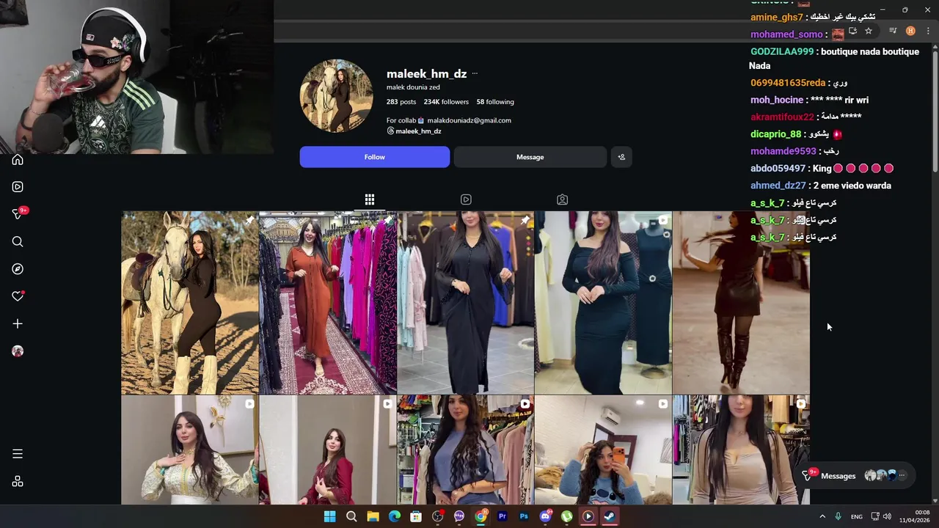Open Microsoft Store from taskbar

(416, 516)
